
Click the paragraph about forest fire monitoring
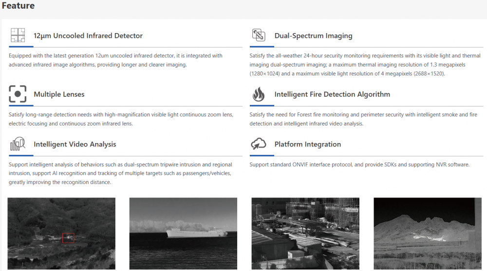pos(363,119)
